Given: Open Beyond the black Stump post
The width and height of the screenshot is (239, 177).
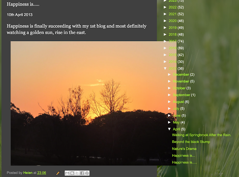Looking at the screenshot, I should click(x=191, y=142).
